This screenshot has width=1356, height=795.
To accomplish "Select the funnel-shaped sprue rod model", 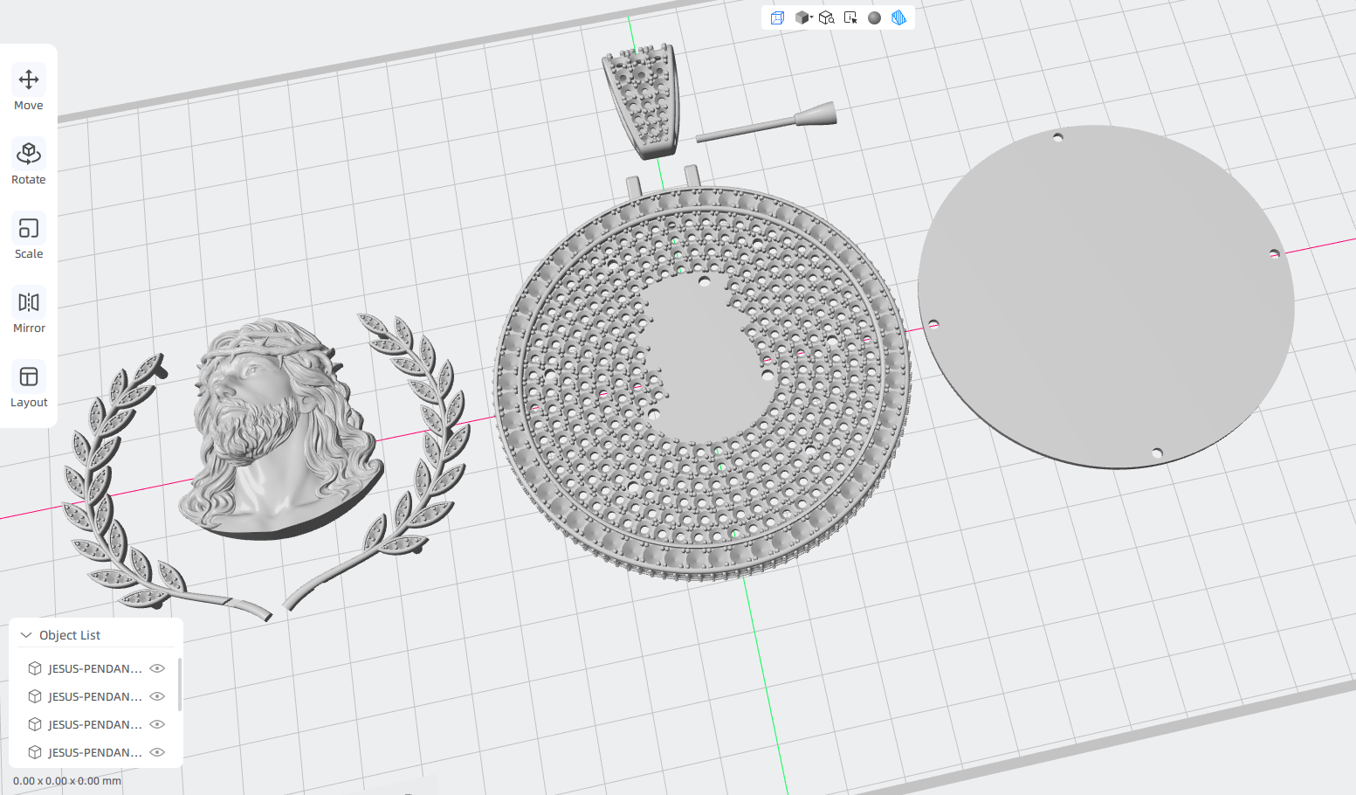I will click(767, 123).
